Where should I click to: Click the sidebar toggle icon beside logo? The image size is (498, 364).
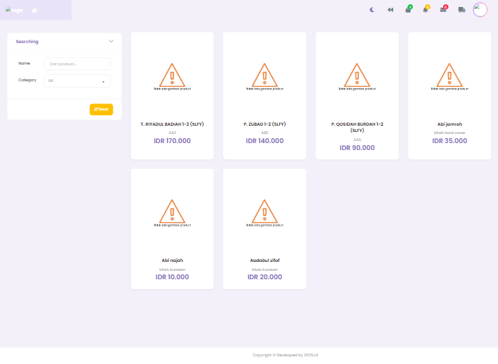pyautogui.click(x=35, y=10)
